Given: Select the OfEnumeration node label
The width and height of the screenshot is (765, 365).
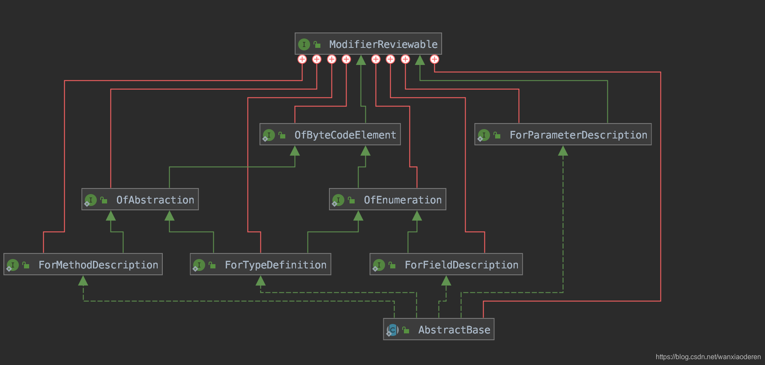Looking at the screenshot, I should [403, 200].
